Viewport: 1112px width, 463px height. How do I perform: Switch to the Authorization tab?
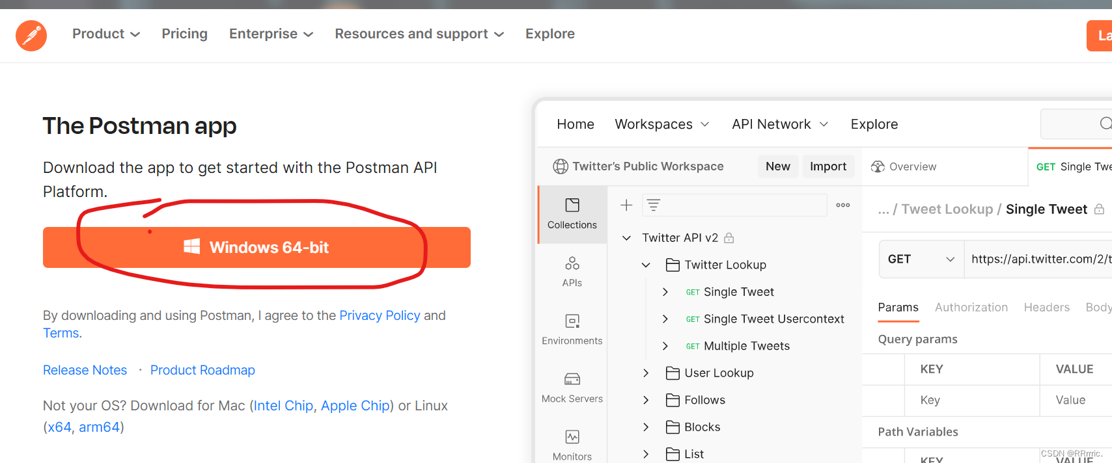971,308
